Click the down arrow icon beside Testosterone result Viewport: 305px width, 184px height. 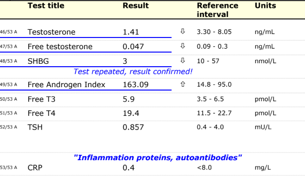[x=182, y=31]
